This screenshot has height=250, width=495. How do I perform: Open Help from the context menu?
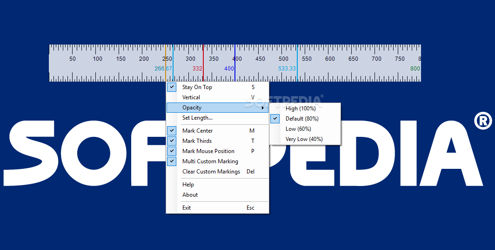(218, 185)
